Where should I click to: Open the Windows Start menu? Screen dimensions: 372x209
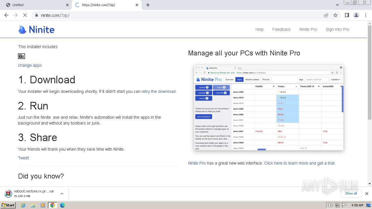(8, 205)
